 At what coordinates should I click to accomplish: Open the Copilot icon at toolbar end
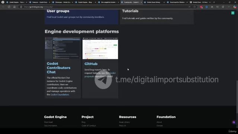coord(235,7)
